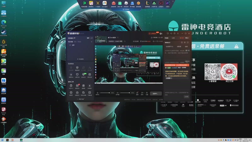Click the speaker 100% value box
The width and height of the screenshot is (252, 142).
coord(132,93)
